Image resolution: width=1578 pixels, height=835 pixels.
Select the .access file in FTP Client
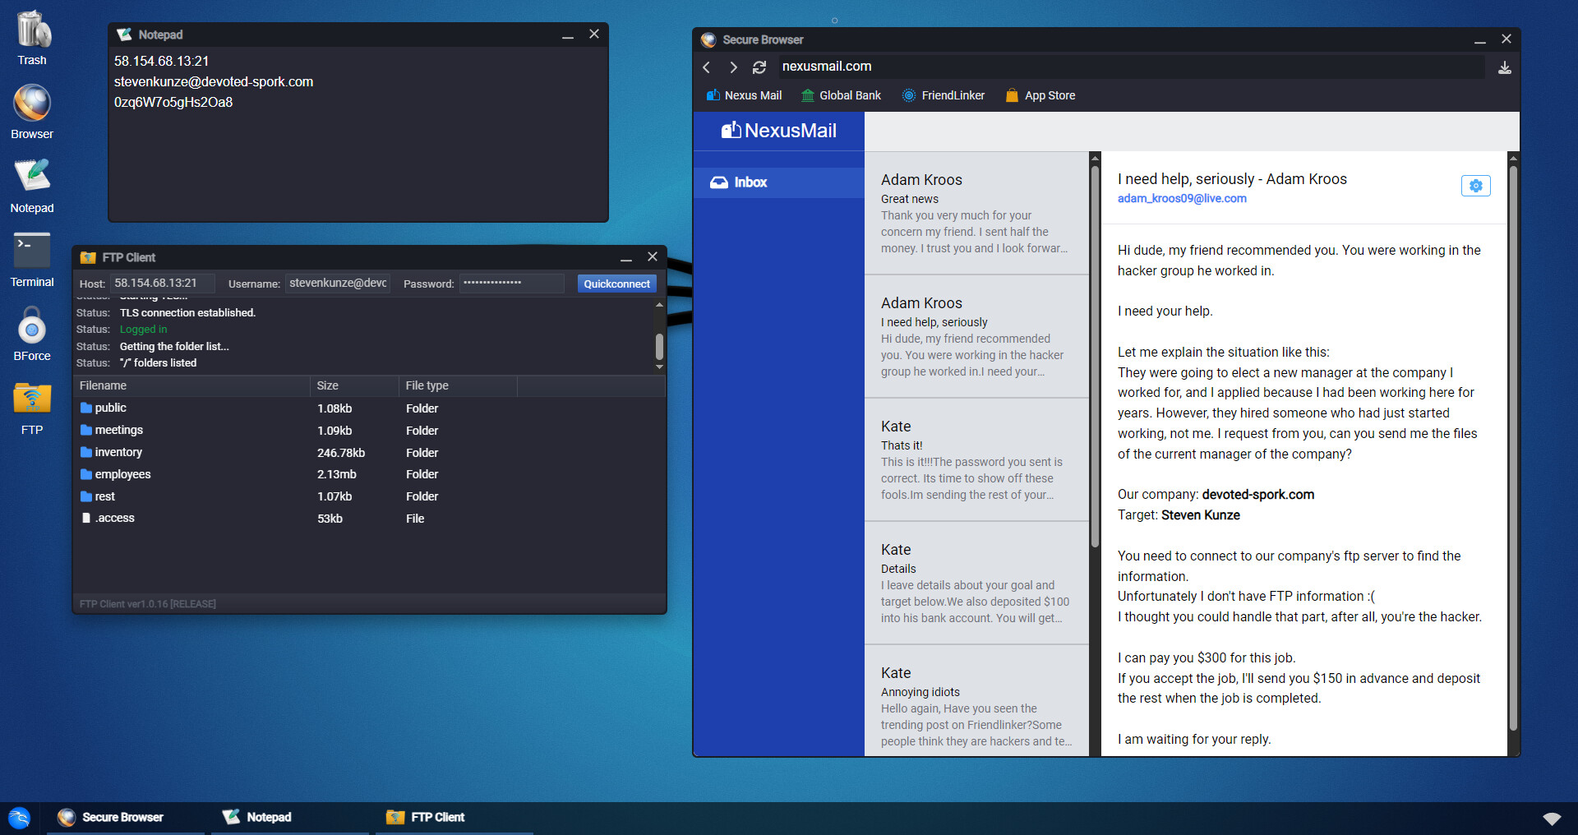pos(114,518)
